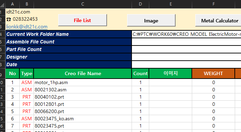Click the Creo File Name header cell
Screen dimensions: 241x132
83,73
